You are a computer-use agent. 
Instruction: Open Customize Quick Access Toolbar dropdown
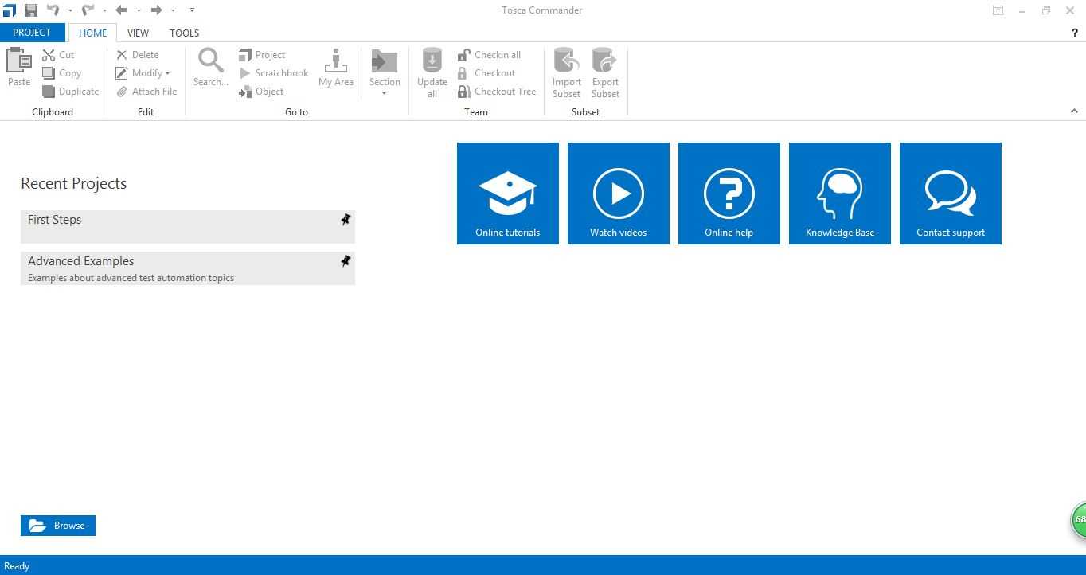click(x=192, y=10)
